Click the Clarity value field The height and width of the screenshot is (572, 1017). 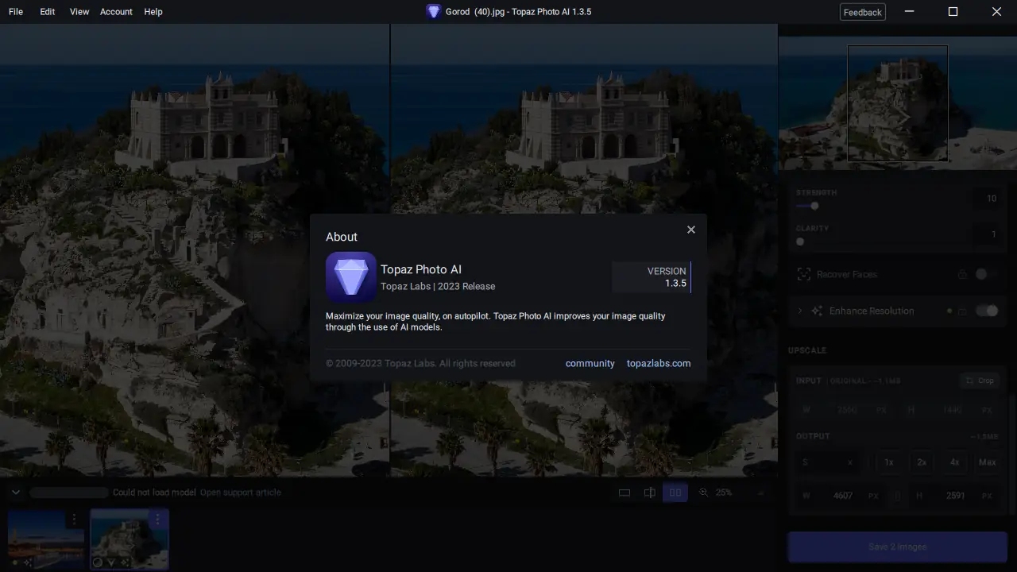(x=986, y=234)
